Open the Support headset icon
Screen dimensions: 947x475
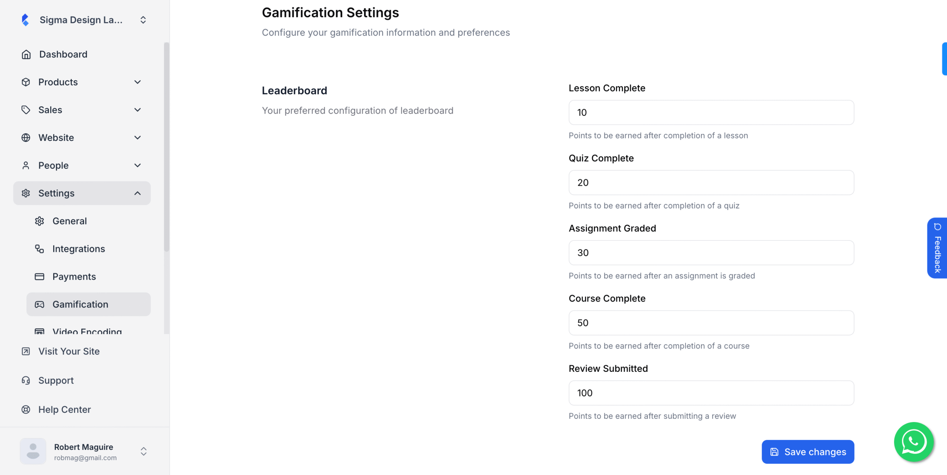pos(26,380)
